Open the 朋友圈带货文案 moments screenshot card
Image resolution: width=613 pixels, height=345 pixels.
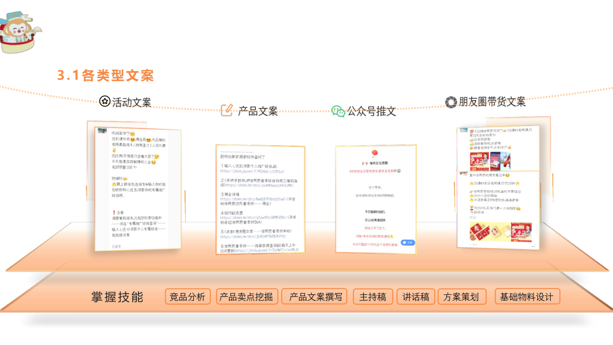tap(498, 187)
